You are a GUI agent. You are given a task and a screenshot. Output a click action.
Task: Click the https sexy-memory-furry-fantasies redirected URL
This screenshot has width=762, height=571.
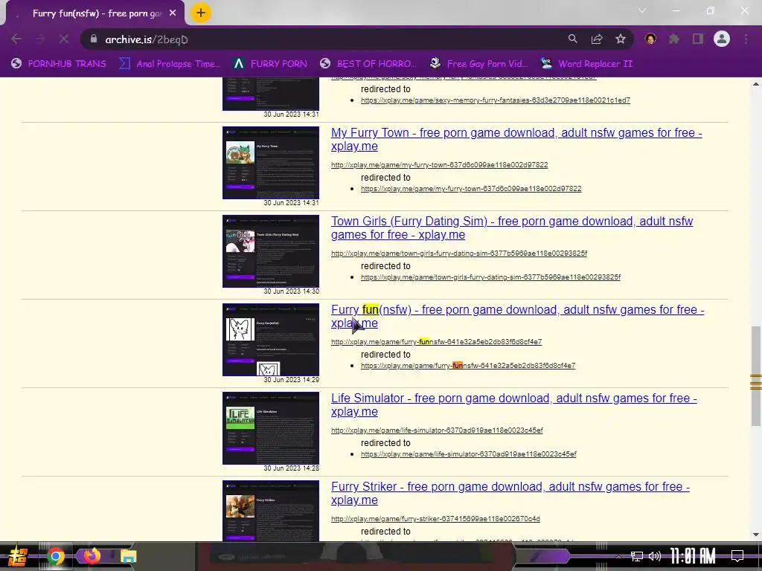(495, 100)
